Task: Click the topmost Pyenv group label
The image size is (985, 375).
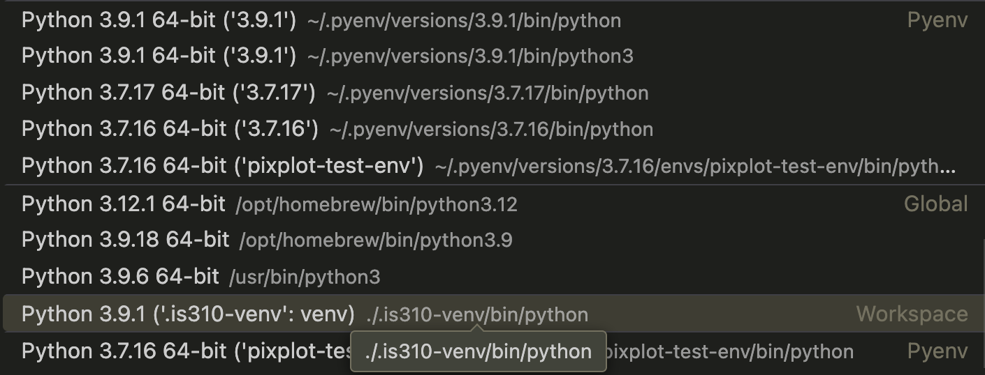Action: [x=937, y=20]
